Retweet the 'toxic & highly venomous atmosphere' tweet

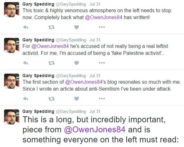coord(52,27)
